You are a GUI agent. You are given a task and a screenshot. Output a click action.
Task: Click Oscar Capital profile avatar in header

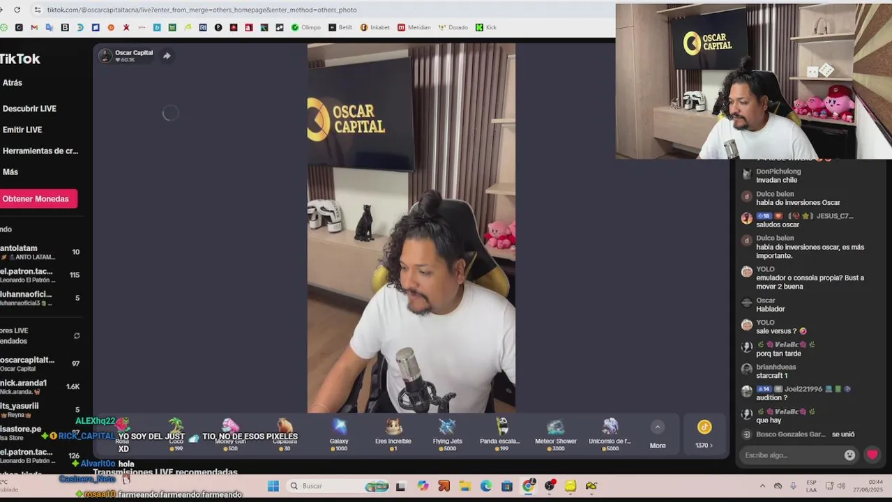105,56
